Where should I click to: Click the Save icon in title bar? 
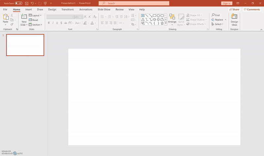pos(27,3)
